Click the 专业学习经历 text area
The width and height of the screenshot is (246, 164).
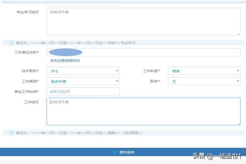coord(143,21)
